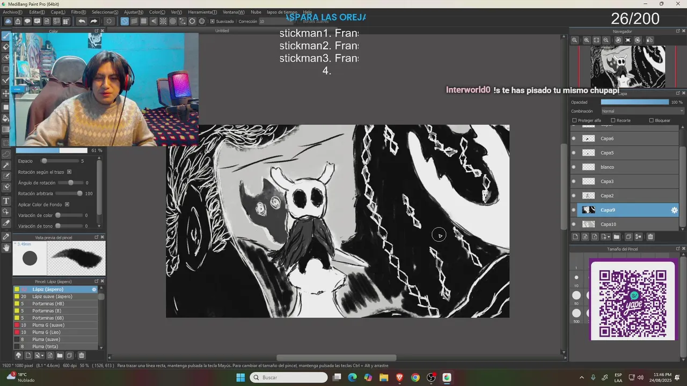
Task: Open Google Chrome from the taskbar
Action: (415, 377)
